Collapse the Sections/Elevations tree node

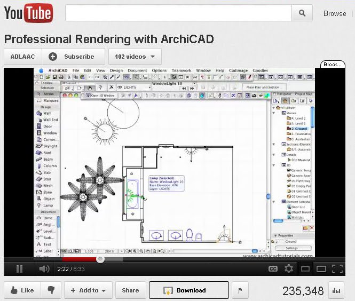coord(274,144)
